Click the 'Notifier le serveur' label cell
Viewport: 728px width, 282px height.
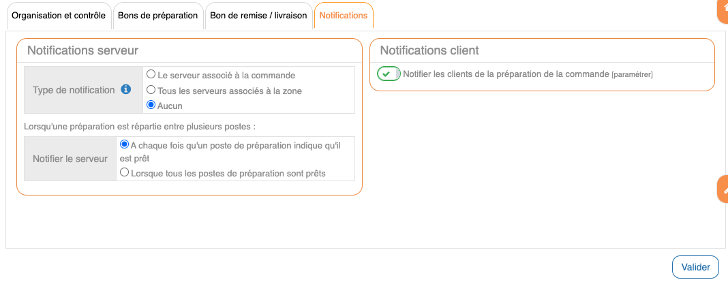point(70,159)
